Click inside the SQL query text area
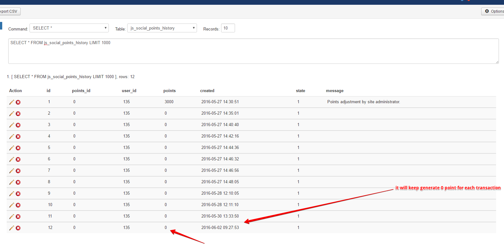 tap(253, 51)
